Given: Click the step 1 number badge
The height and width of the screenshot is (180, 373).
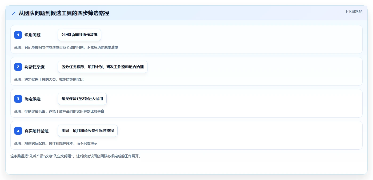Looking at the screenshot, I should point(18,35).
